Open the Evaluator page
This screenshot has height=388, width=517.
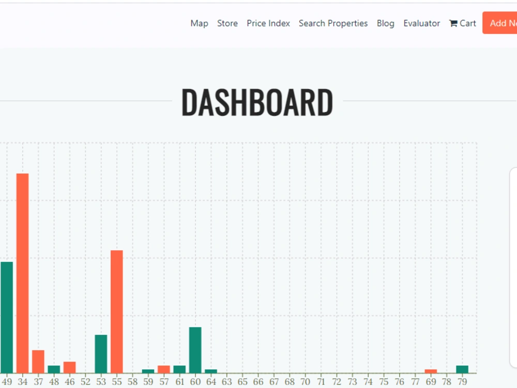point(422,23)
